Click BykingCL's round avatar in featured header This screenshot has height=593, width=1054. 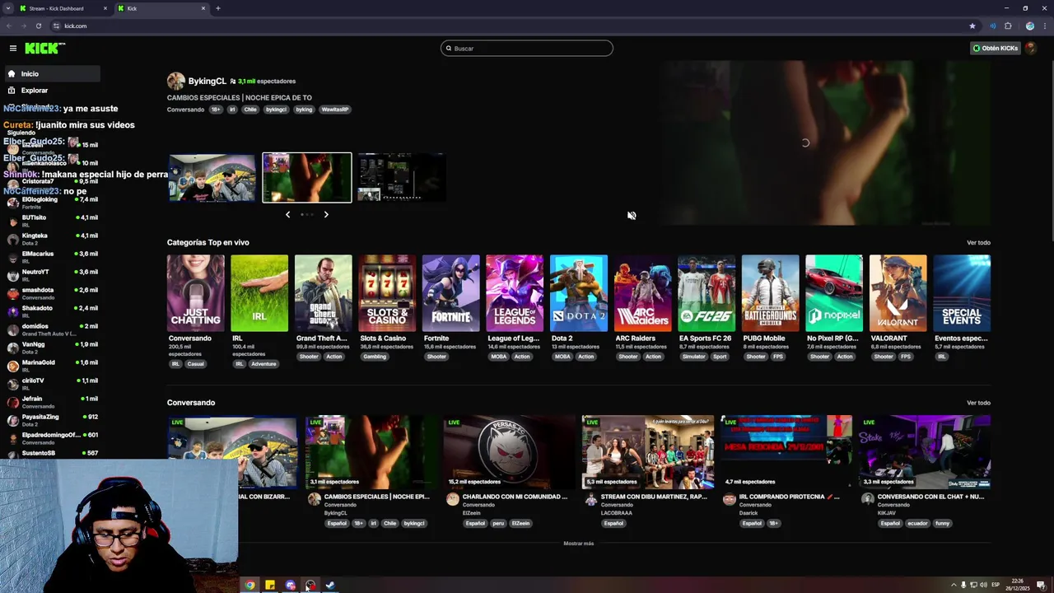click(175, 81)
